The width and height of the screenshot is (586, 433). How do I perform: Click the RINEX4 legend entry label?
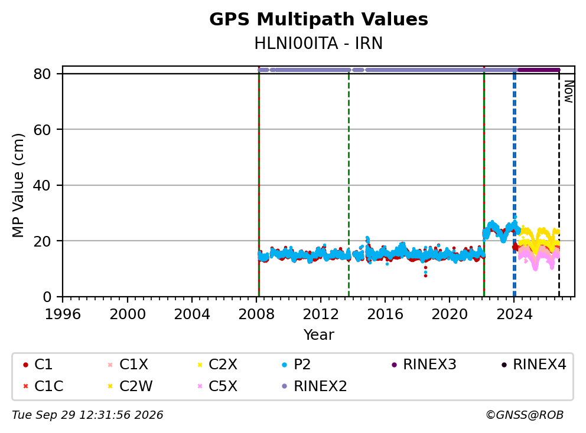[x=539, y=365]
